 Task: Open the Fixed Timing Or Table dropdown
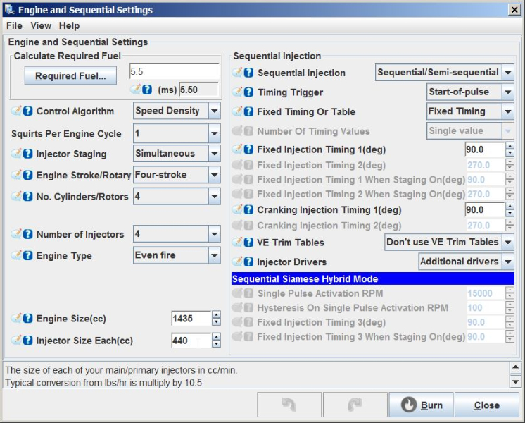(x=507, y=111)
